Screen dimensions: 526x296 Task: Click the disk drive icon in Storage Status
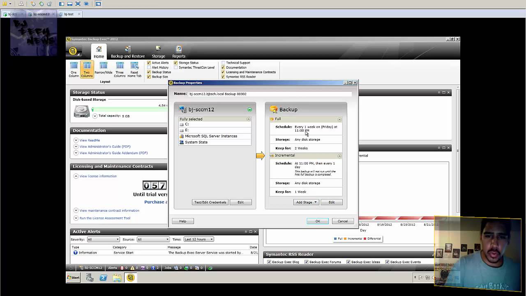tap(82, 111)
